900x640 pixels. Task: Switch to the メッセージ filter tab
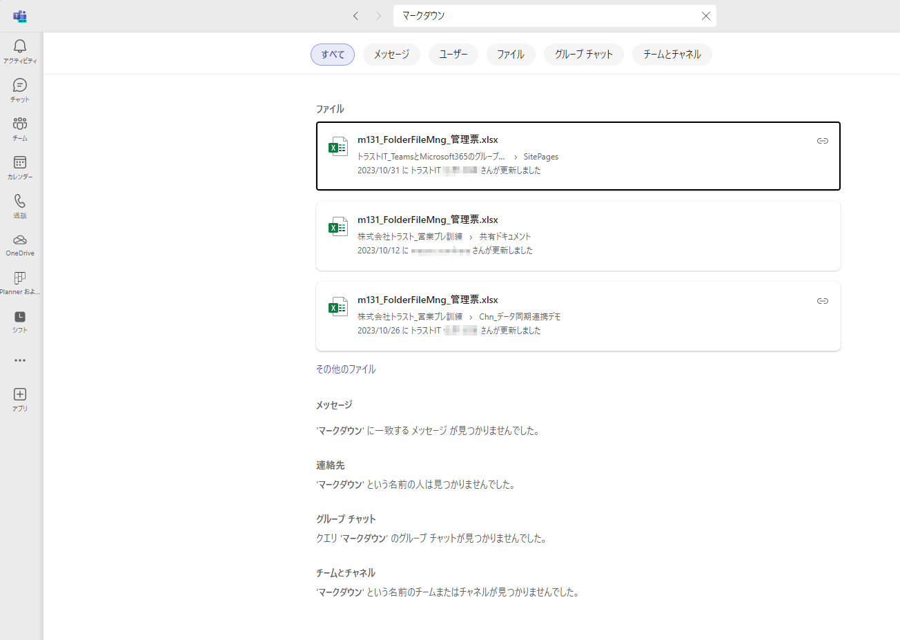(x=391, y=55)
